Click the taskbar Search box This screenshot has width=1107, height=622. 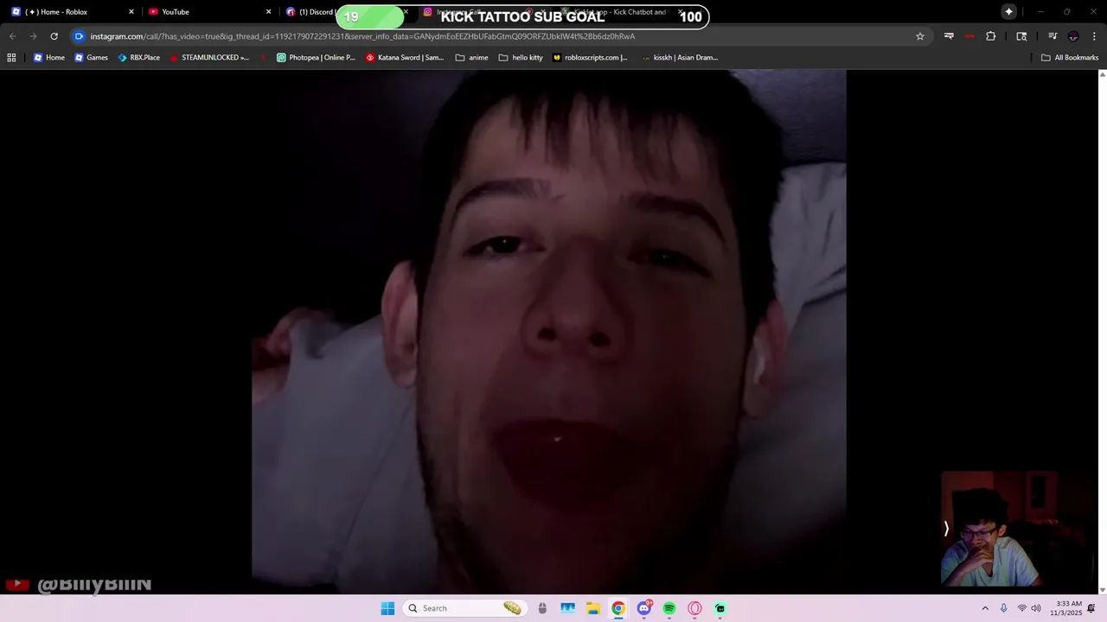[x=465, y=608]
